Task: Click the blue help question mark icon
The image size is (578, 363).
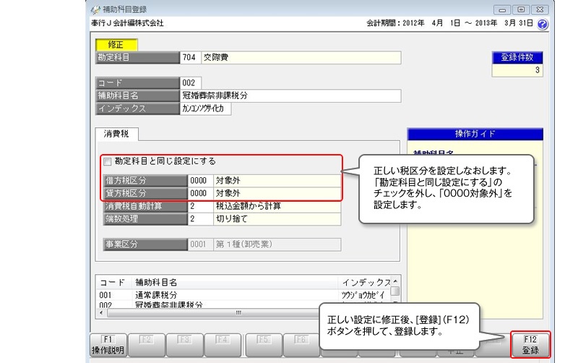Action: click(x=543, y=23)
